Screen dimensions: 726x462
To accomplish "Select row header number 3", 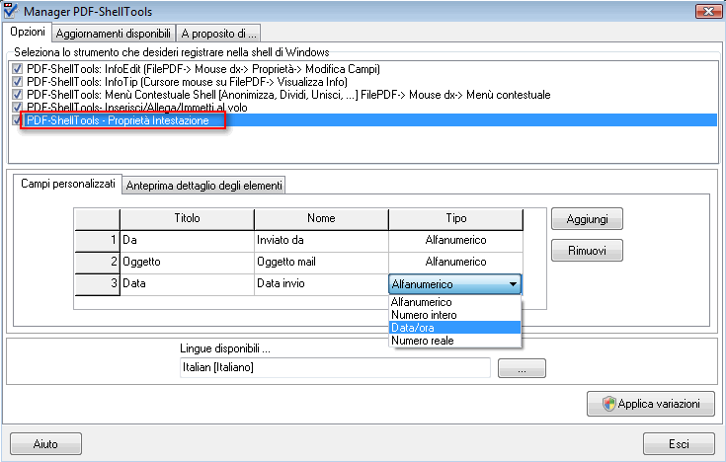I will [97, 283].
